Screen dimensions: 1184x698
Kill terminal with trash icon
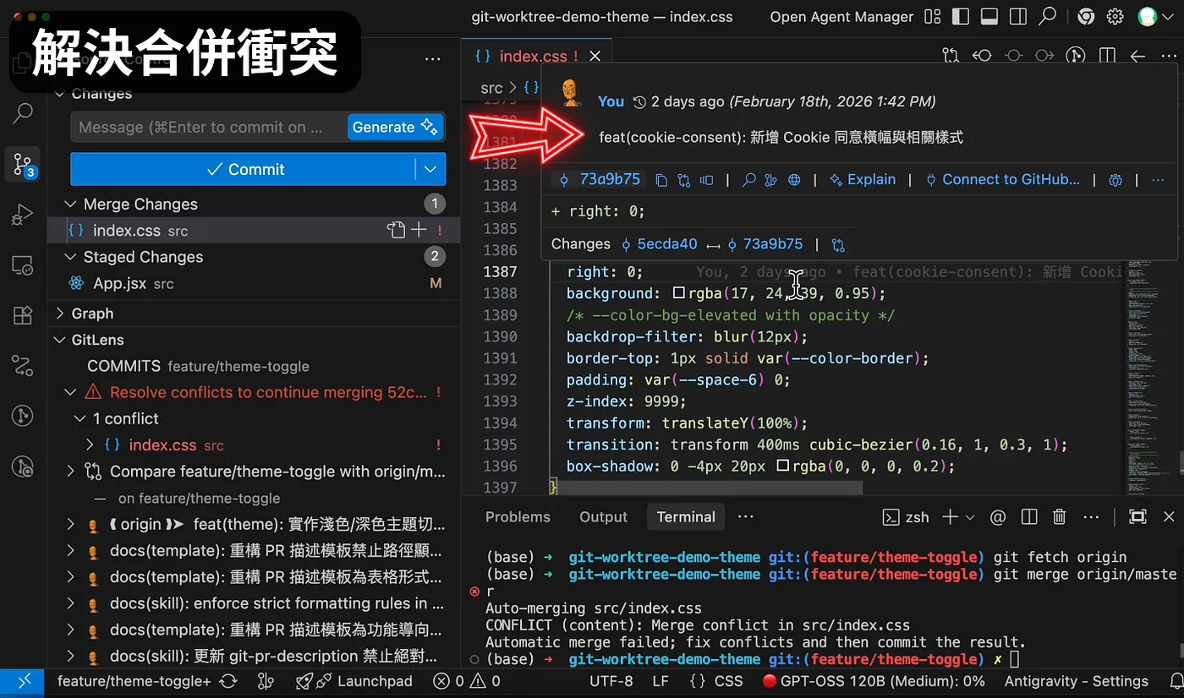click(1059, 517)
